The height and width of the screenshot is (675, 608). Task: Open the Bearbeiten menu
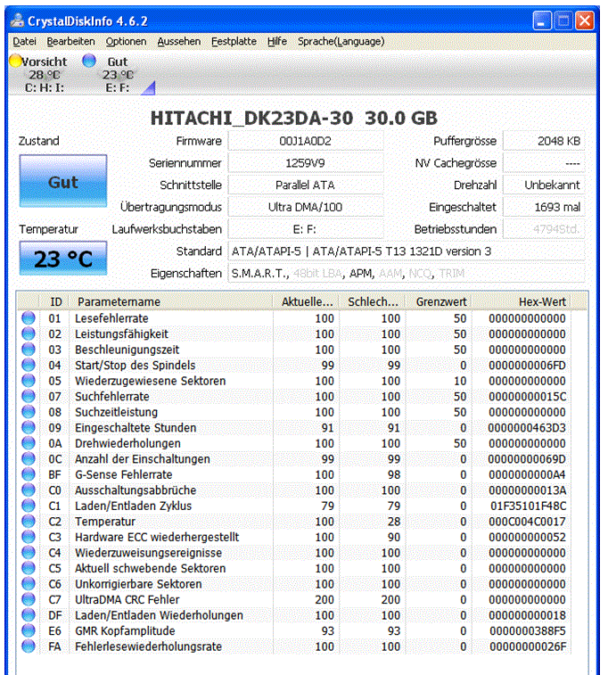tap(70, 42)
